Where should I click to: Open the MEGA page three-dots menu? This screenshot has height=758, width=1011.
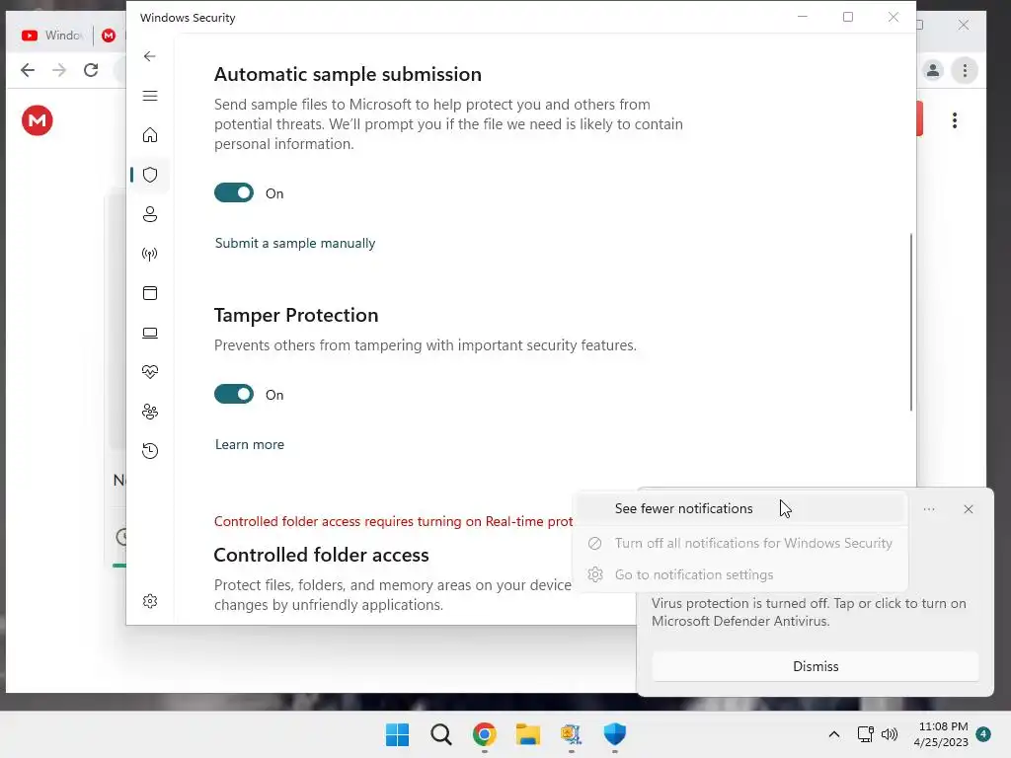click(955, 120)
